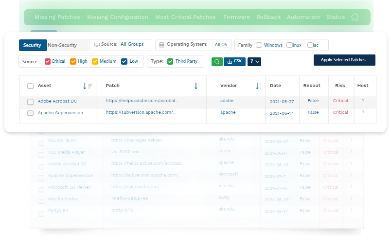Image resolution: width=391 pixels, height=248 pixels.
Task: Click Mozilla firefox in the background table
Action: click(x=63, y=199)
